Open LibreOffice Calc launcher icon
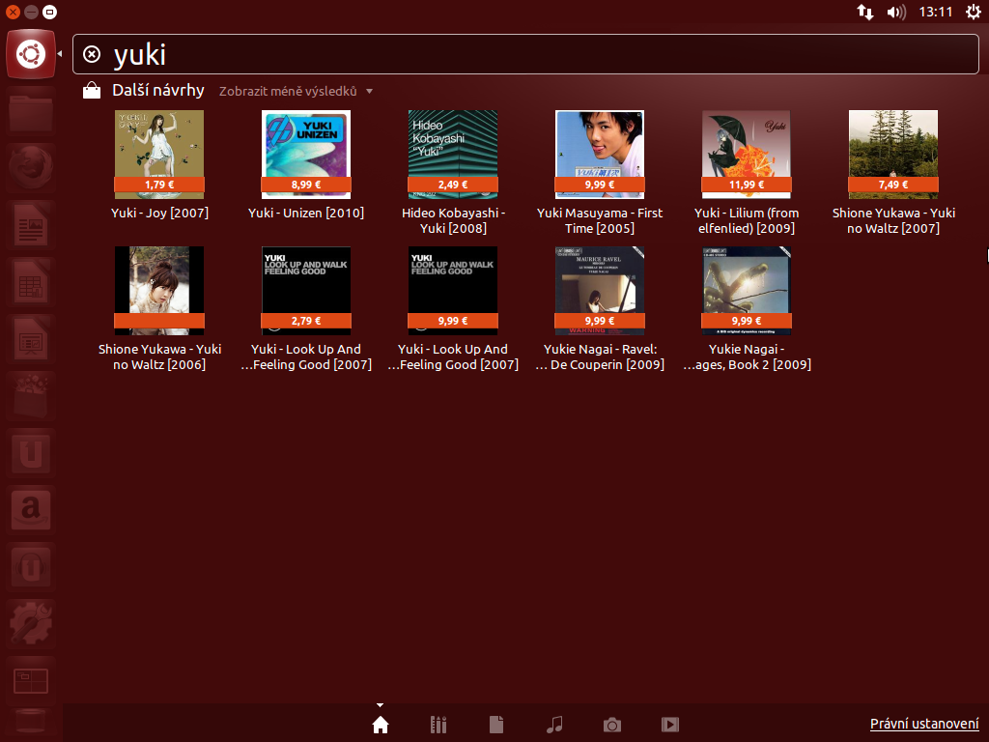This screenshot has width=989, height=742. point(31,282)
